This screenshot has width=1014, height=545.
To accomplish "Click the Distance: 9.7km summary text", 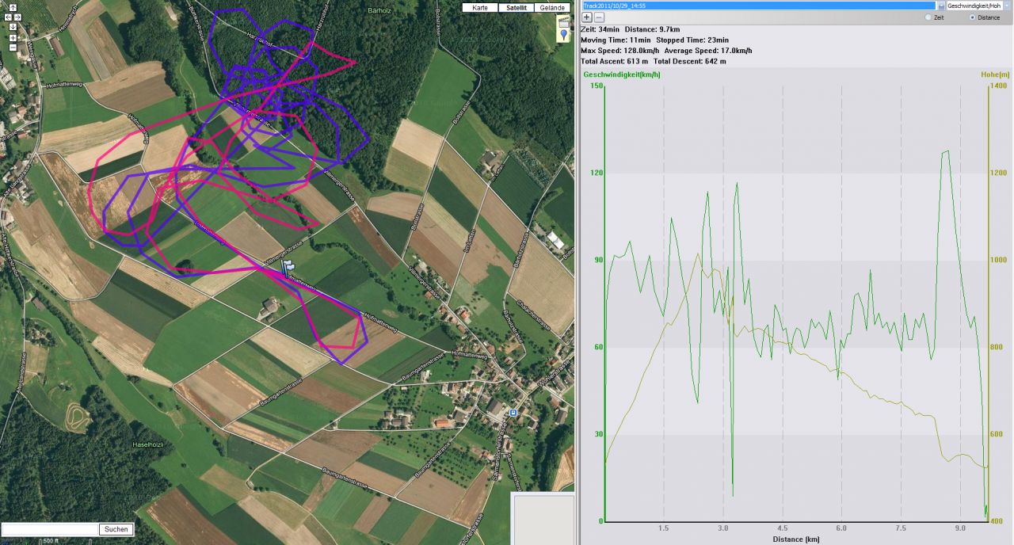I will pos(652,29).
